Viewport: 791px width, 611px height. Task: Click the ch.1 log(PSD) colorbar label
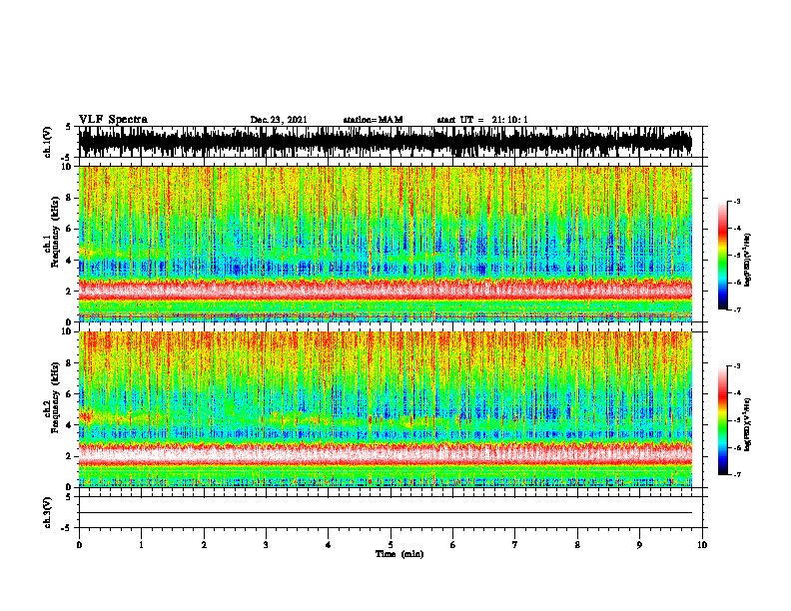click(x=748, y=260)
